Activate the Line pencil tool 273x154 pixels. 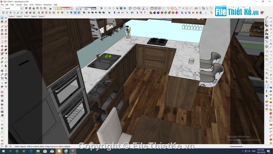(2, 27)
